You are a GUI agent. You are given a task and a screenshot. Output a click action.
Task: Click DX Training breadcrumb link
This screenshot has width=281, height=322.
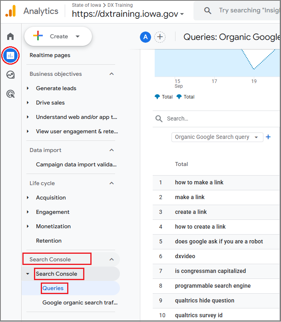coord(120,5)
